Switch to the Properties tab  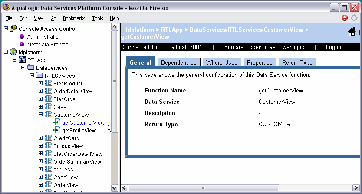[260, 62]
